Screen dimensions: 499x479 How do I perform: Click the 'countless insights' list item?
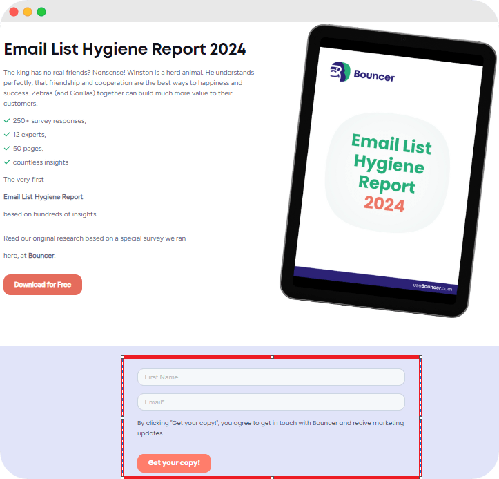(41, 162)
